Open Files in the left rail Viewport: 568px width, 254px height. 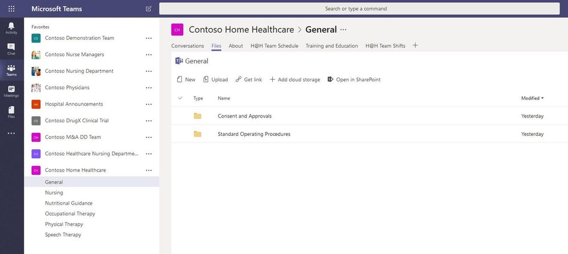tap(11, 112)
